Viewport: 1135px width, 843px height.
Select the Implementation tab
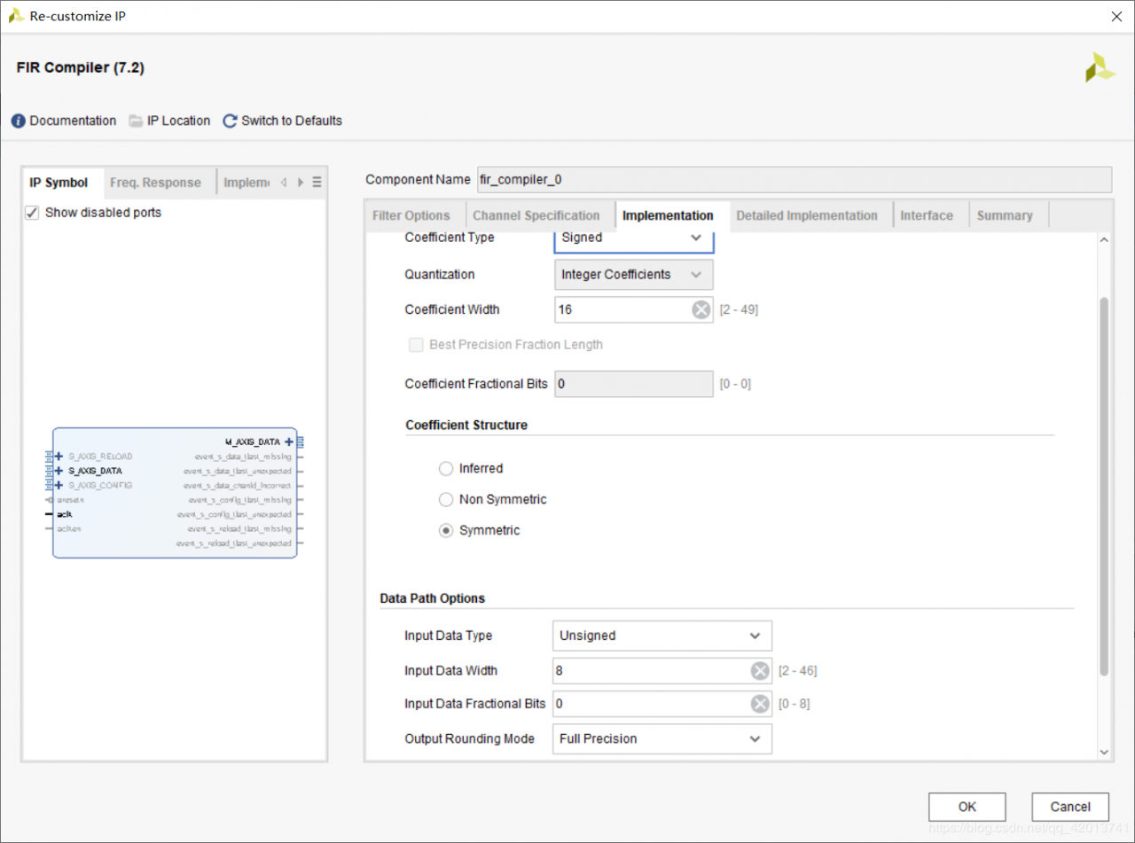coord(668,215)
